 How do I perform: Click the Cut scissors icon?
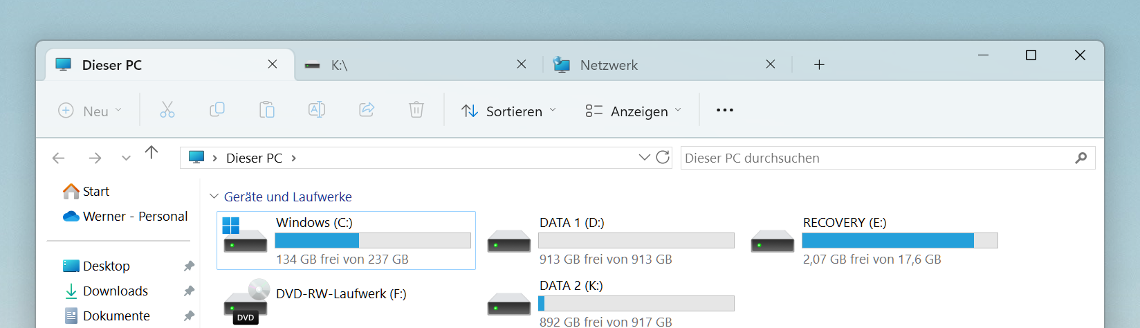(x=167, y=110)
